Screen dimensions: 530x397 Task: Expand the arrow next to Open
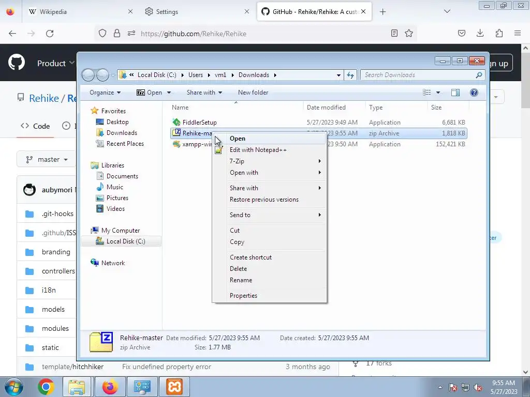[x=169, y=93]
